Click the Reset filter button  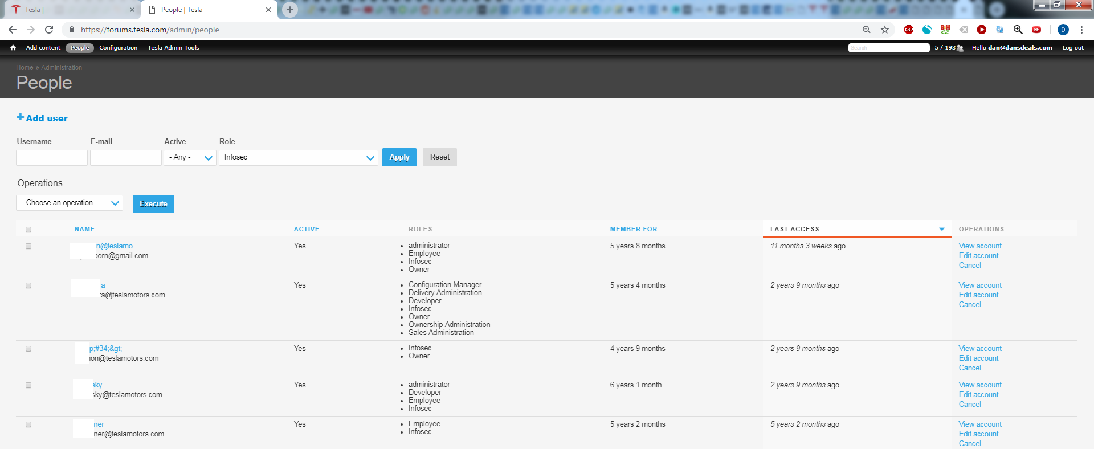tap(440, 157)
